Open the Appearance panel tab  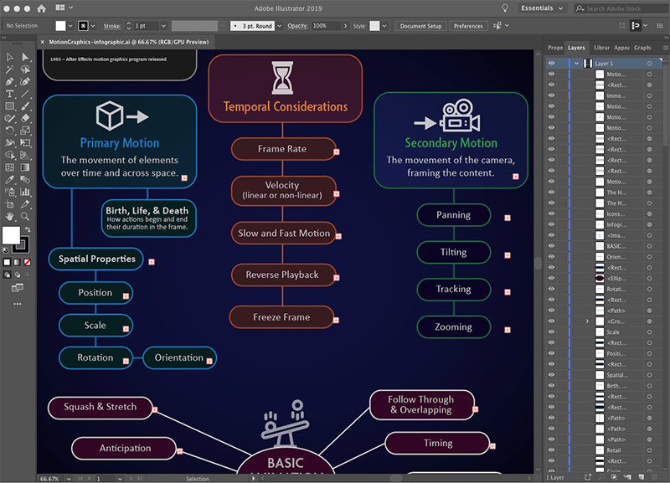[x=621, y=48]
